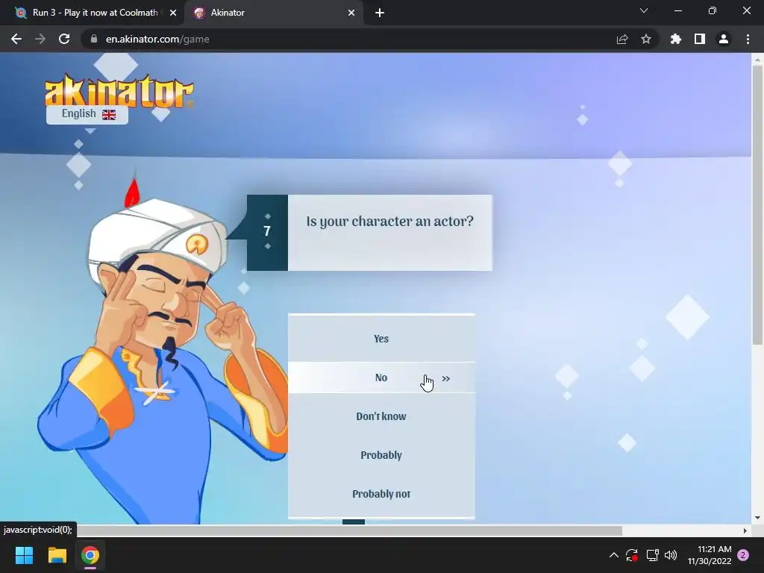Bookmark this page with star
Viewport: 764px width, 573px height.
tap(646, 39)
